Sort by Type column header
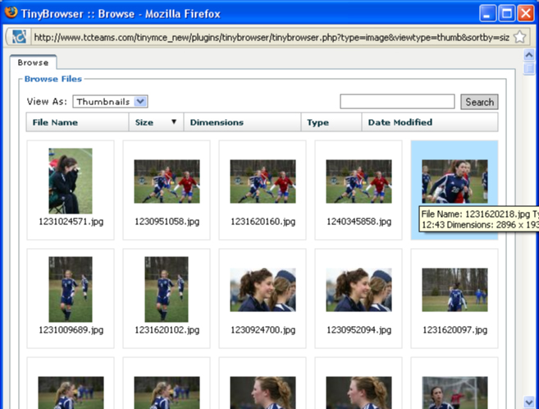539x409 pixels. point(331,122)
